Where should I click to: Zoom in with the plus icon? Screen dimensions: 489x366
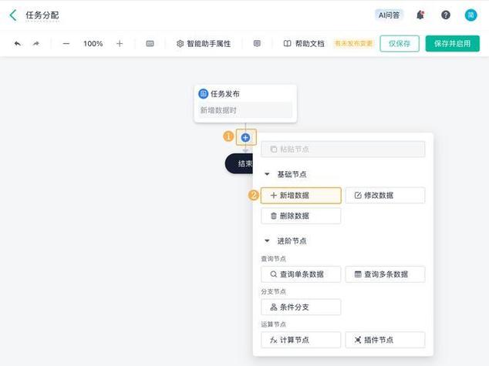pyautogui.click(x=120, y=44)
